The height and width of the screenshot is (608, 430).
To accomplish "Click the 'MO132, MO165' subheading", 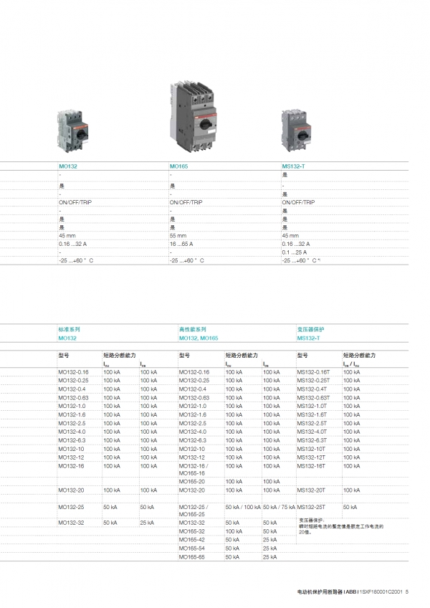I will (x=199, y=338).
